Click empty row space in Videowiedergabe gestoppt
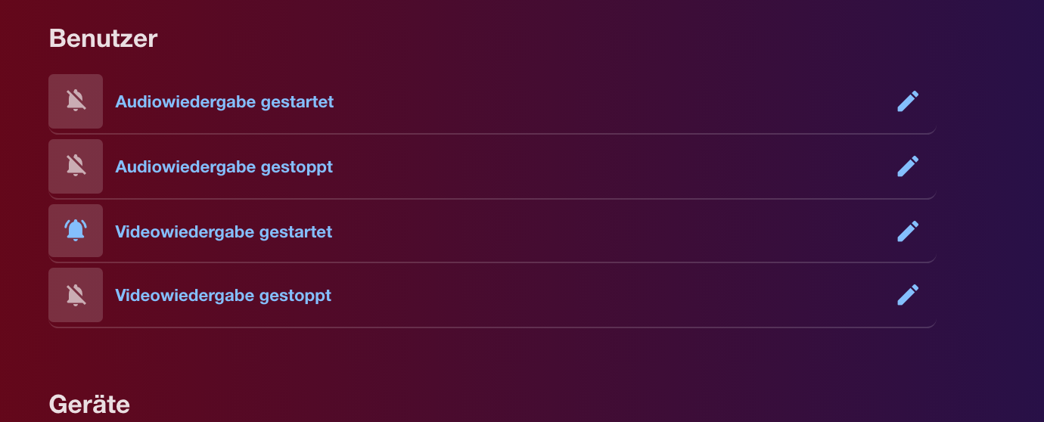The height and width of the screenshot is (422, 1044). (605, 295)
